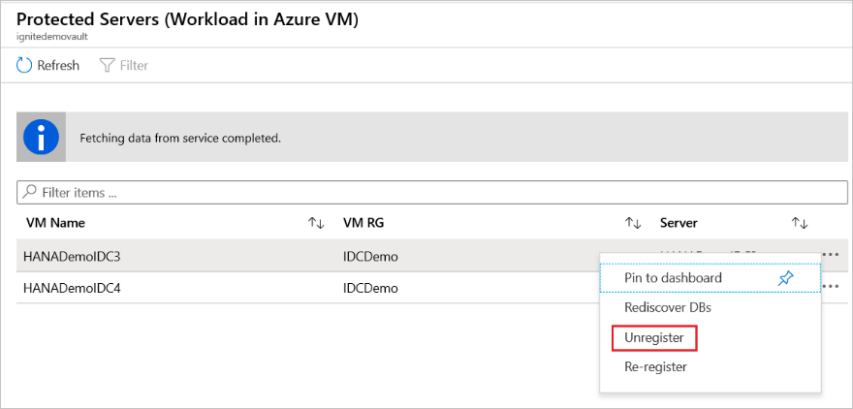The image size is (853, 409).
Task: Click the Filter funnel icon
Action: click(x=107, y=66)
